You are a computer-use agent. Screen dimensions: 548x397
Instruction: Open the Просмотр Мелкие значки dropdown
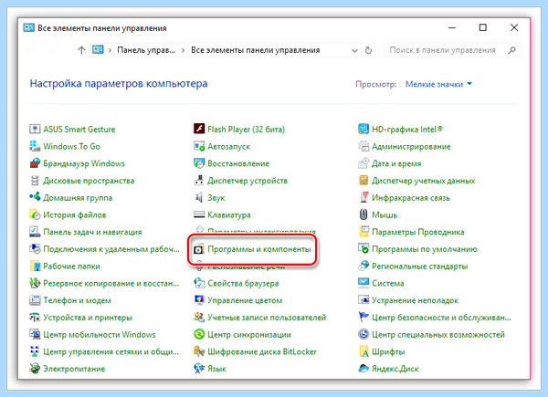coord(438,84)
